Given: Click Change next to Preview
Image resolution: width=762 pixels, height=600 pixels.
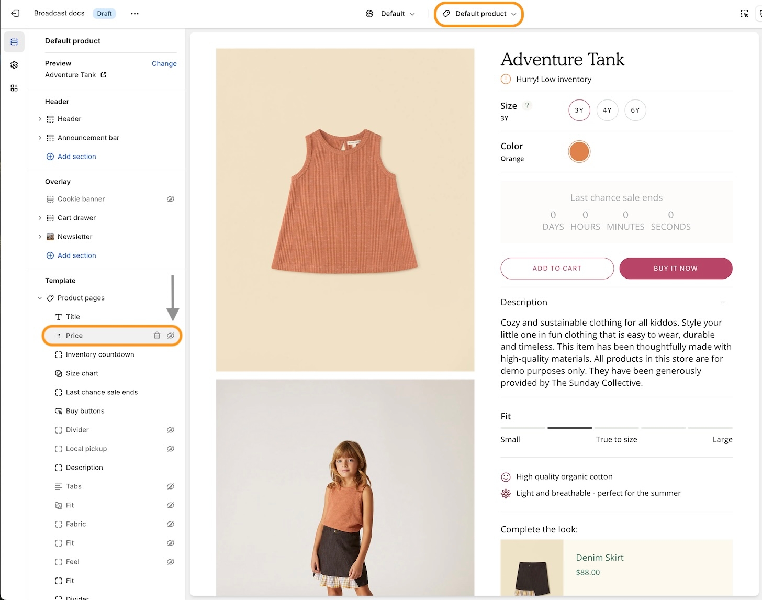Looking at the screenshot, I should [164, 63].
